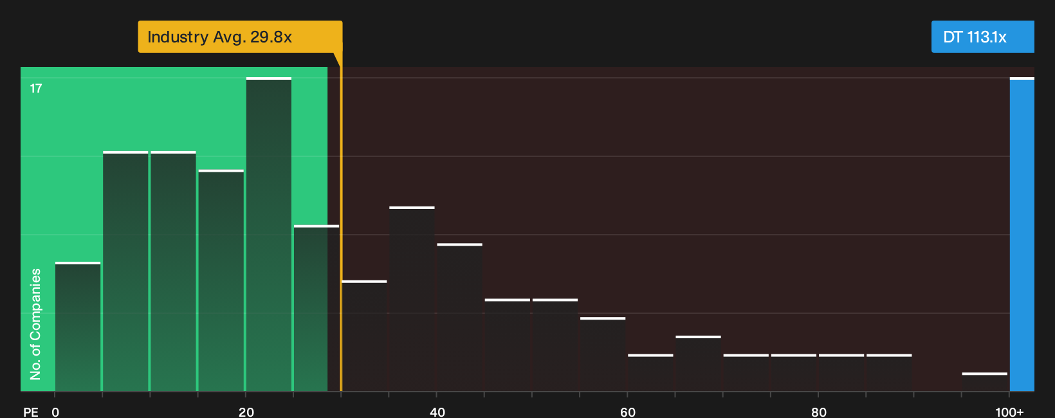Click the histogram bar for PE 25-30
Viewport: 1055px width, 418px height.
pyautogui.click(x=316, y=308)
